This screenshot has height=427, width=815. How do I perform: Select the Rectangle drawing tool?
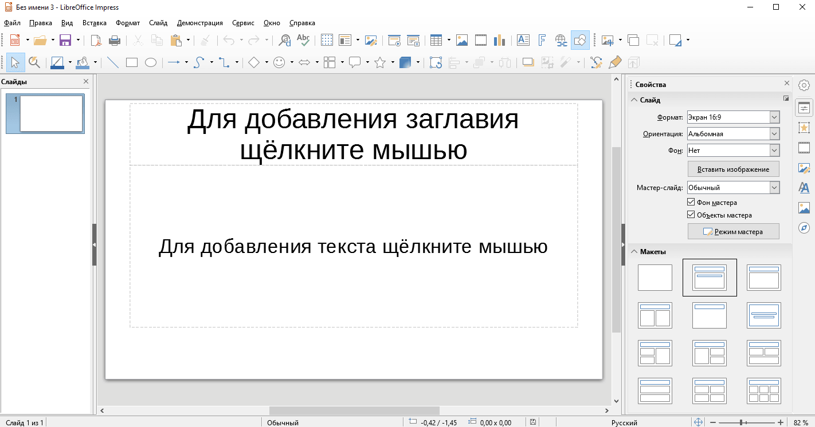tap(132, 62)
